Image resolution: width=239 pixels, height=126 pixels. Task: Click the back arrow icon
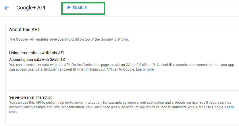point(7,8)
